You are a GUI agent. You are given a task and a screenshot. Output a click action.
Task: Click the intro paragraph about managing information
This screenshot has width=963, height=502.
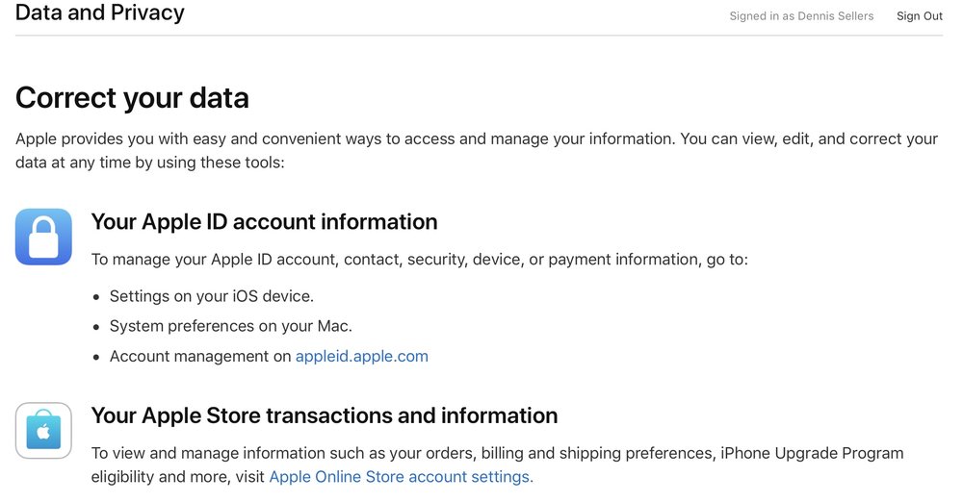point(477,150)
